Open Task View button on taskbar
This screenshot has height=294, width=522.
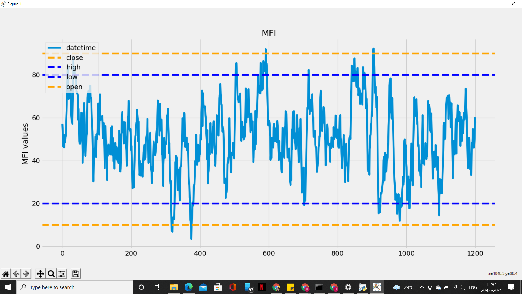(x=157, y=287)
